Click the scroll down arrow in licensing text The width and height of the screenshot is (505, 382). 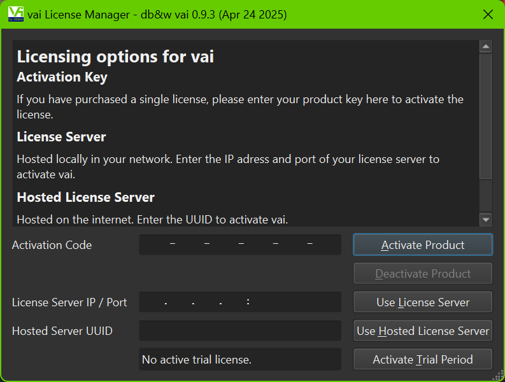pos(486,220)
